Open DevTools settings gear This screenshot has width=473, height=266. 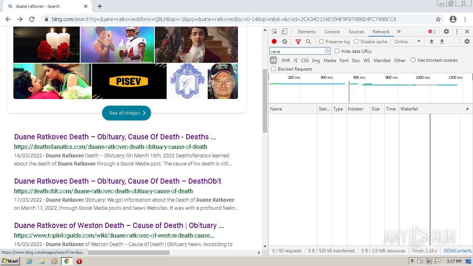pyautogui.click(x=446, y=32)
